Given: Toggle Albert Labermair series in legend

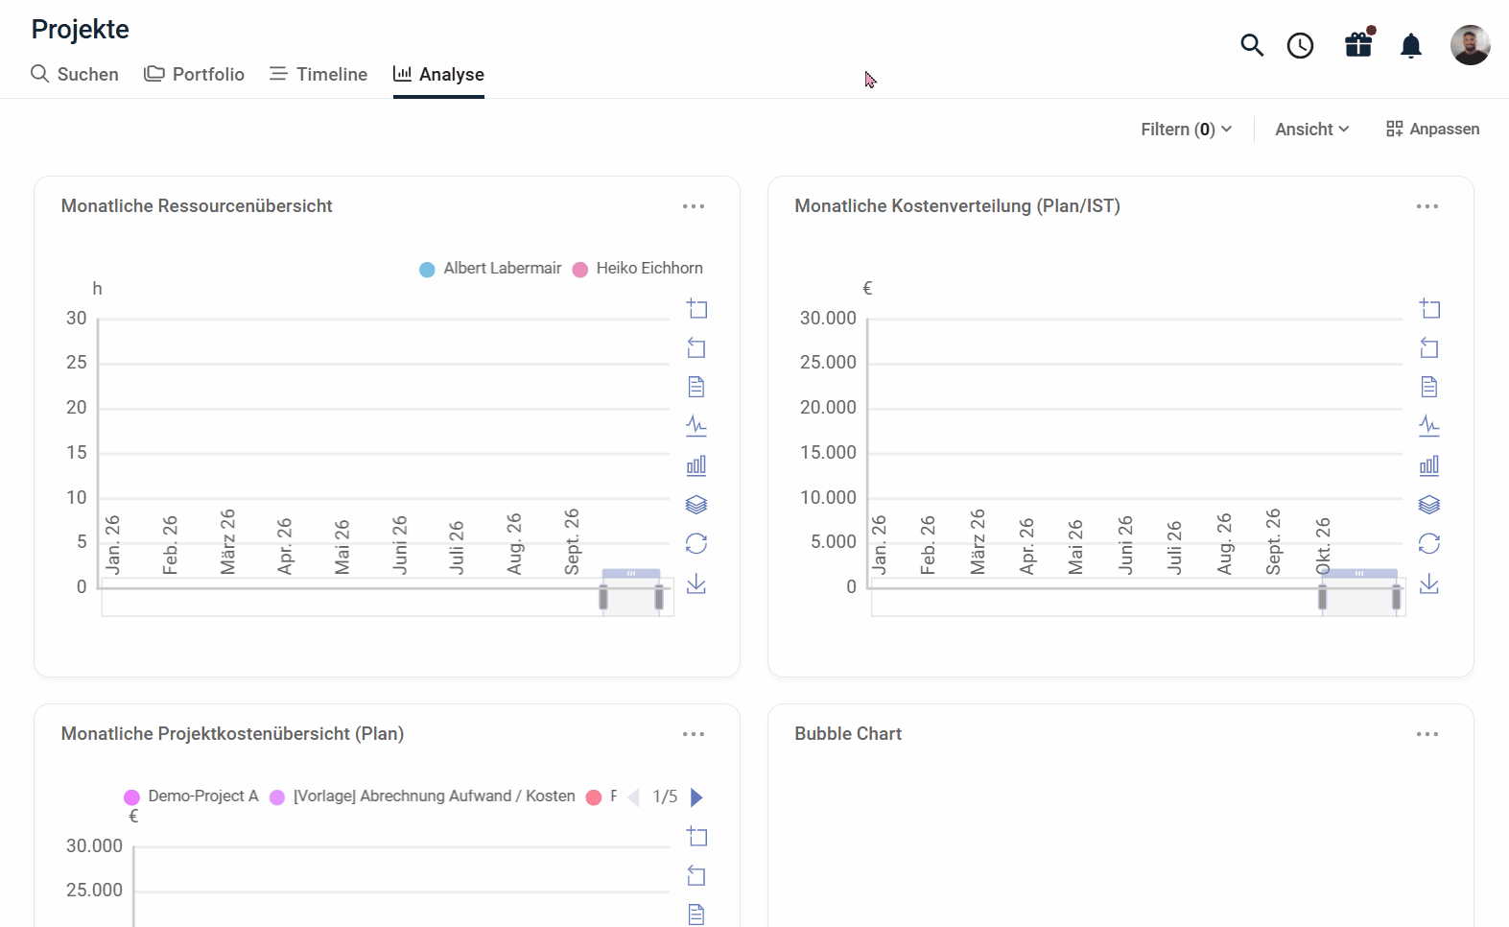Looking at the screenshot, I should [490, 269].
